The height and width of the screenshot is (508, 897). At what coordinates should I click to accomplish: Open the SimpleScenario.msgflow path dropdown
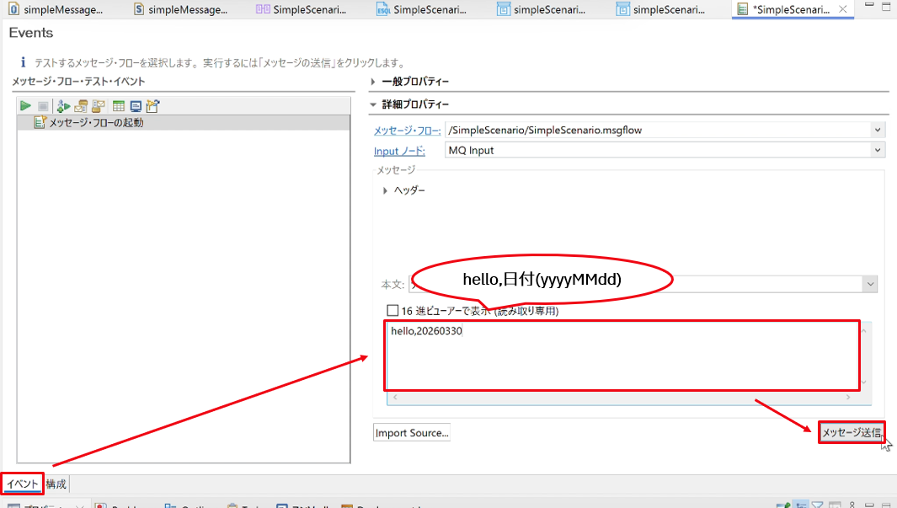pyautogui.click(x=878, y=130)
